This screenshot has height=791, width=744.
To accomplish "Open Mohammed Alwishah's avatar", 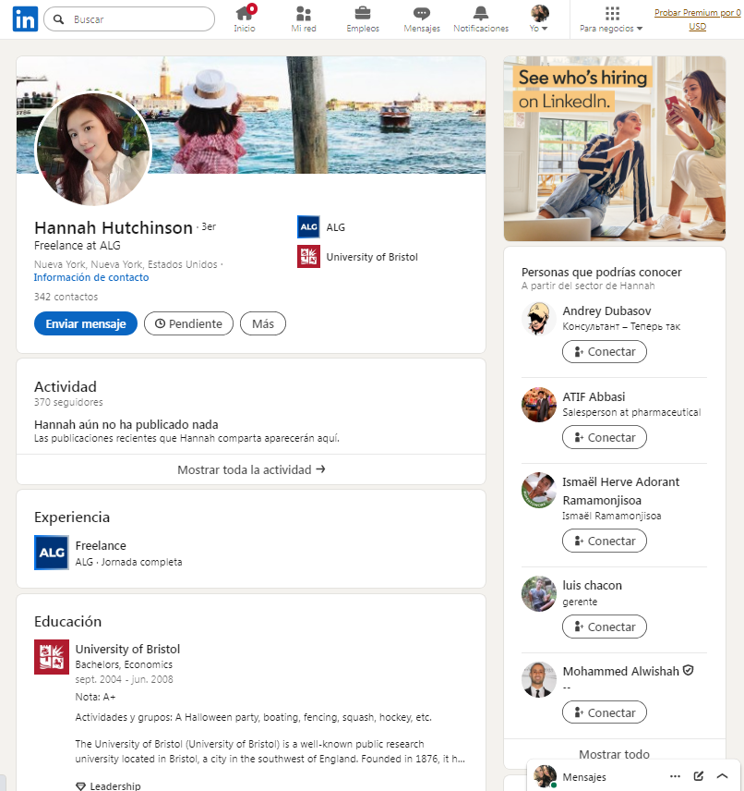I will 539,679.
